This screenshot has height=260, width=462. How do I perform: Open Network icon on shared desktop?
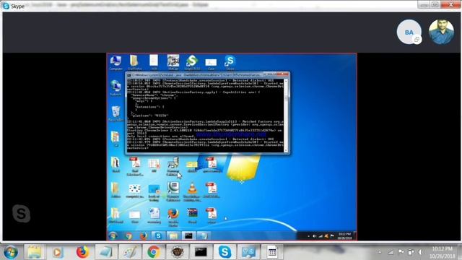click(115, 88)
